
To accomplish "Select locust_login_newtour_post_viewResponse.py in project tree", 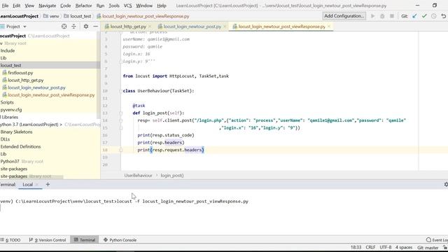I will 51,95.
